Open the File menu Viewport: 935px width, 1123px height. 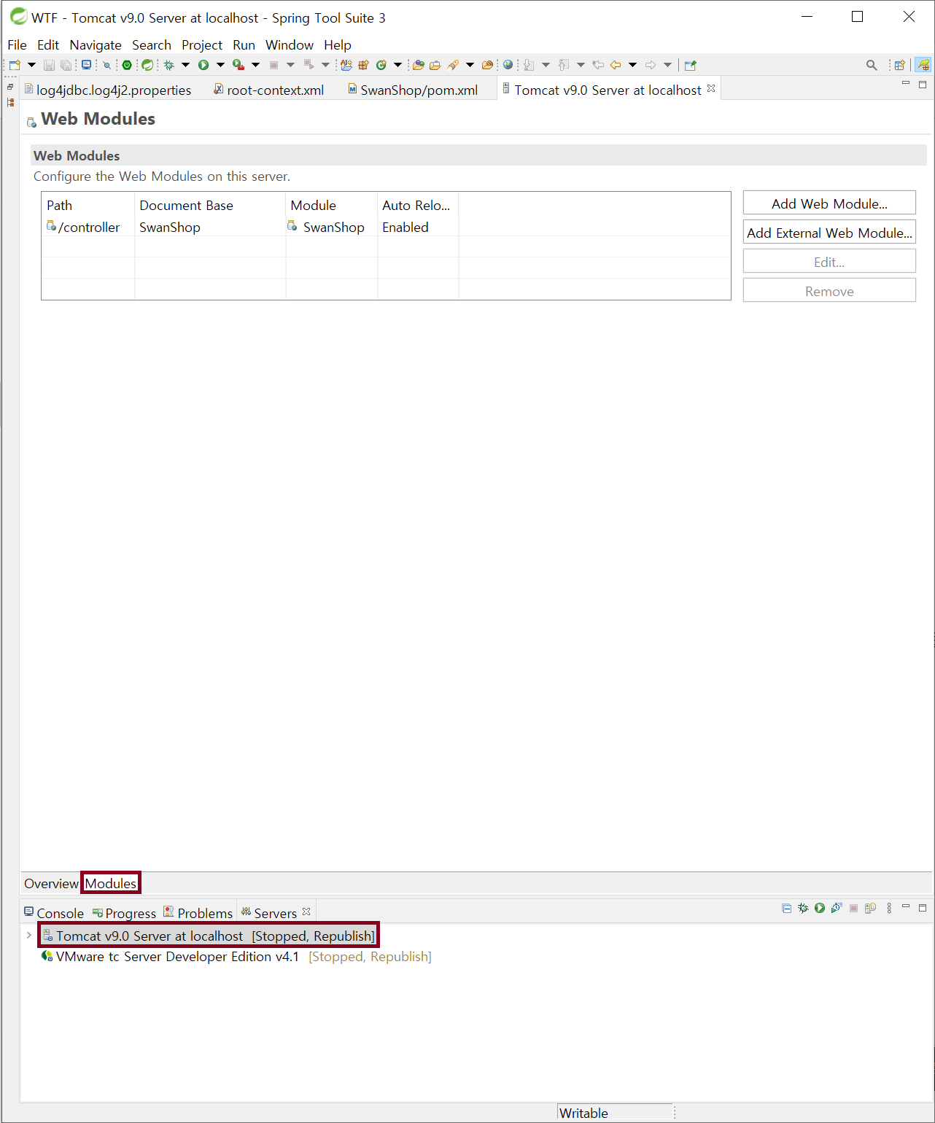(17, 45)
